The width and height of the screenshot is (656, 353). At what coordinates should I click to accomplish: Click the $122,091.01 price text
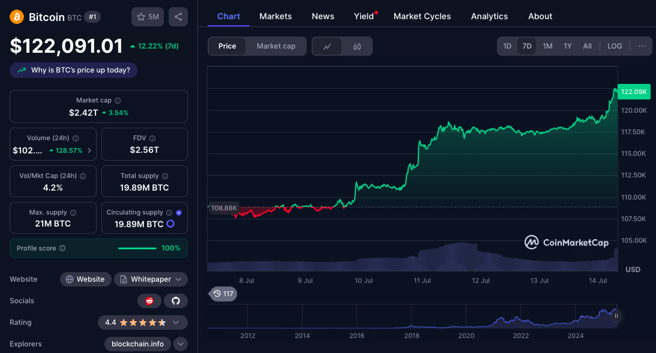66,46
